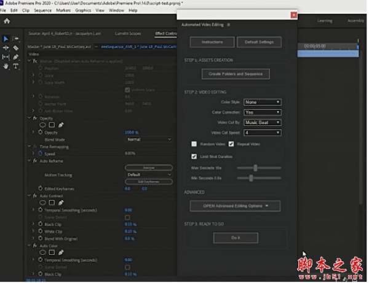
Task: Click the Edit Keyframes button
Action: pyautogui.click(x=149, y=182)
